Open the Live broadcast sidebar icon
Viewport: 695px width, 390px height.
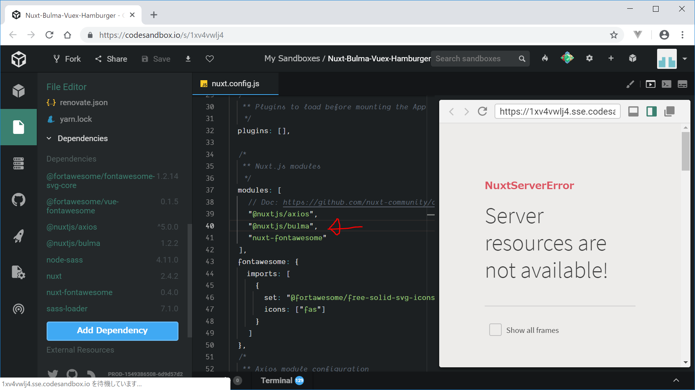(x=19, y=309)
